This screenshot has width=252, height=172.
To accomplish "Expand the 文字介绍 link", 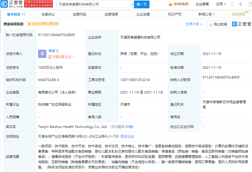I will click(194, 24).
